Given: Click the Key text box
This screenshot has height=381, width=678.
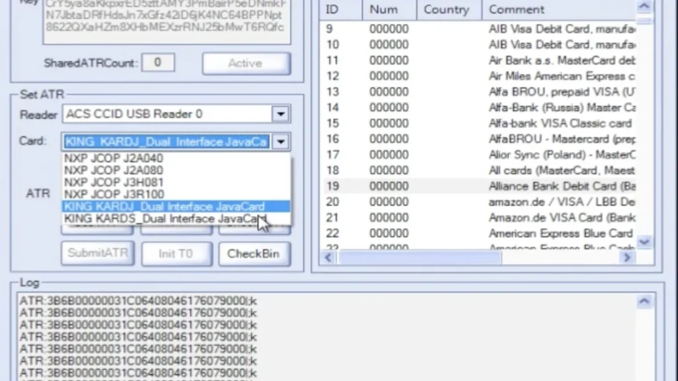Looking at the screenshot, I should pos(167,21).
